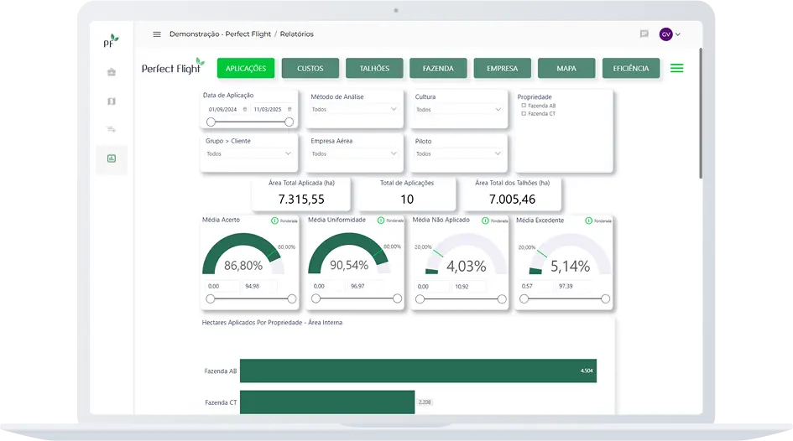Click the purple GV user avatar

click(665, 34)
